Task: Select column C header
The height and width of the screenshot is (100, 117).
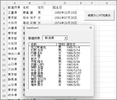Action: coord(45,3)
